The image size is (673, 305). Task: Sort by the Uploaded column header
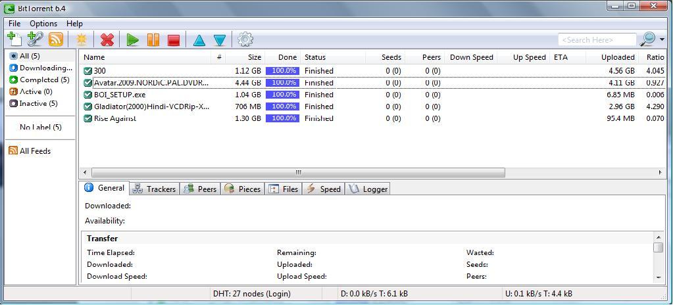tap(611, 57)
